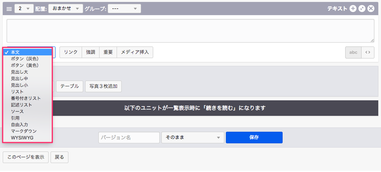Image resolution: width=381 pixels, height=172 pixels.
Task: Select the WYSIWYG option
Action: tap(28, 138)
